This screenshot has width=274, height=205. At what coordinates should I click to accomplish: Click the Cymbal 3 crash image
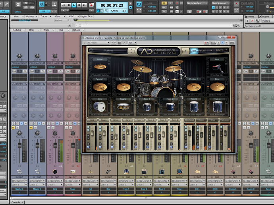pyautogui.click(x=194, y=87)
